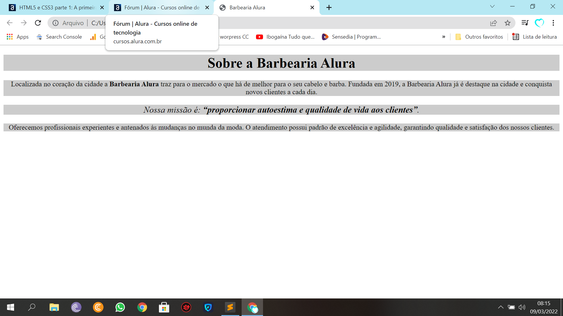Screen dimensions: 563x316
Task: Open the worpress CC bookmark
Action: pyautogui.click(x=234, y=37)
